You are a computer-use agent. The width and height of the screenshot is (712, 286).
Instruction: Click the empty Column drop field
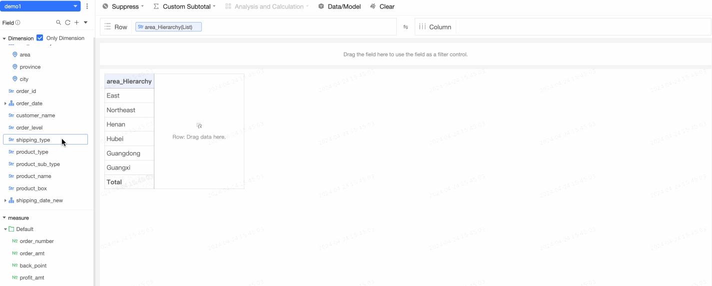(x=584, y=27)
